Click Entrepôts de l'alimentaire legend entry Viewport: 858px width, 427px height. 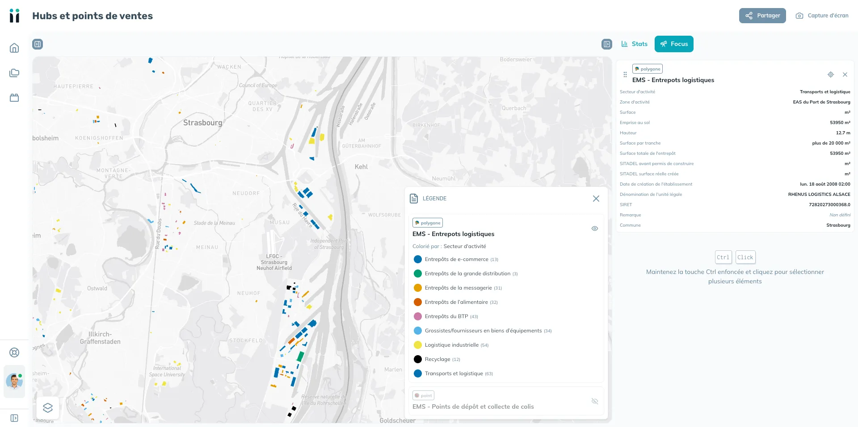tap(456, 302)
